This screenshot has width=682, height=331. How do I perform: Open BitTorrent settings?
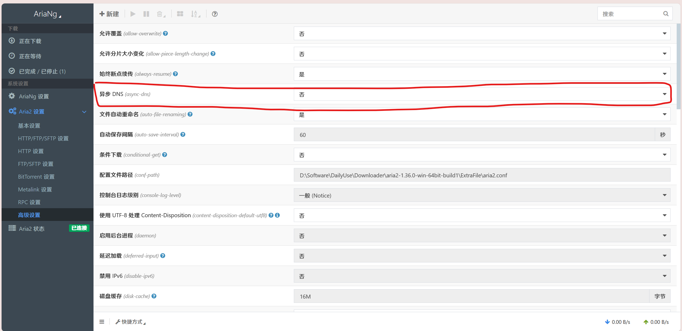coord(36,177)
